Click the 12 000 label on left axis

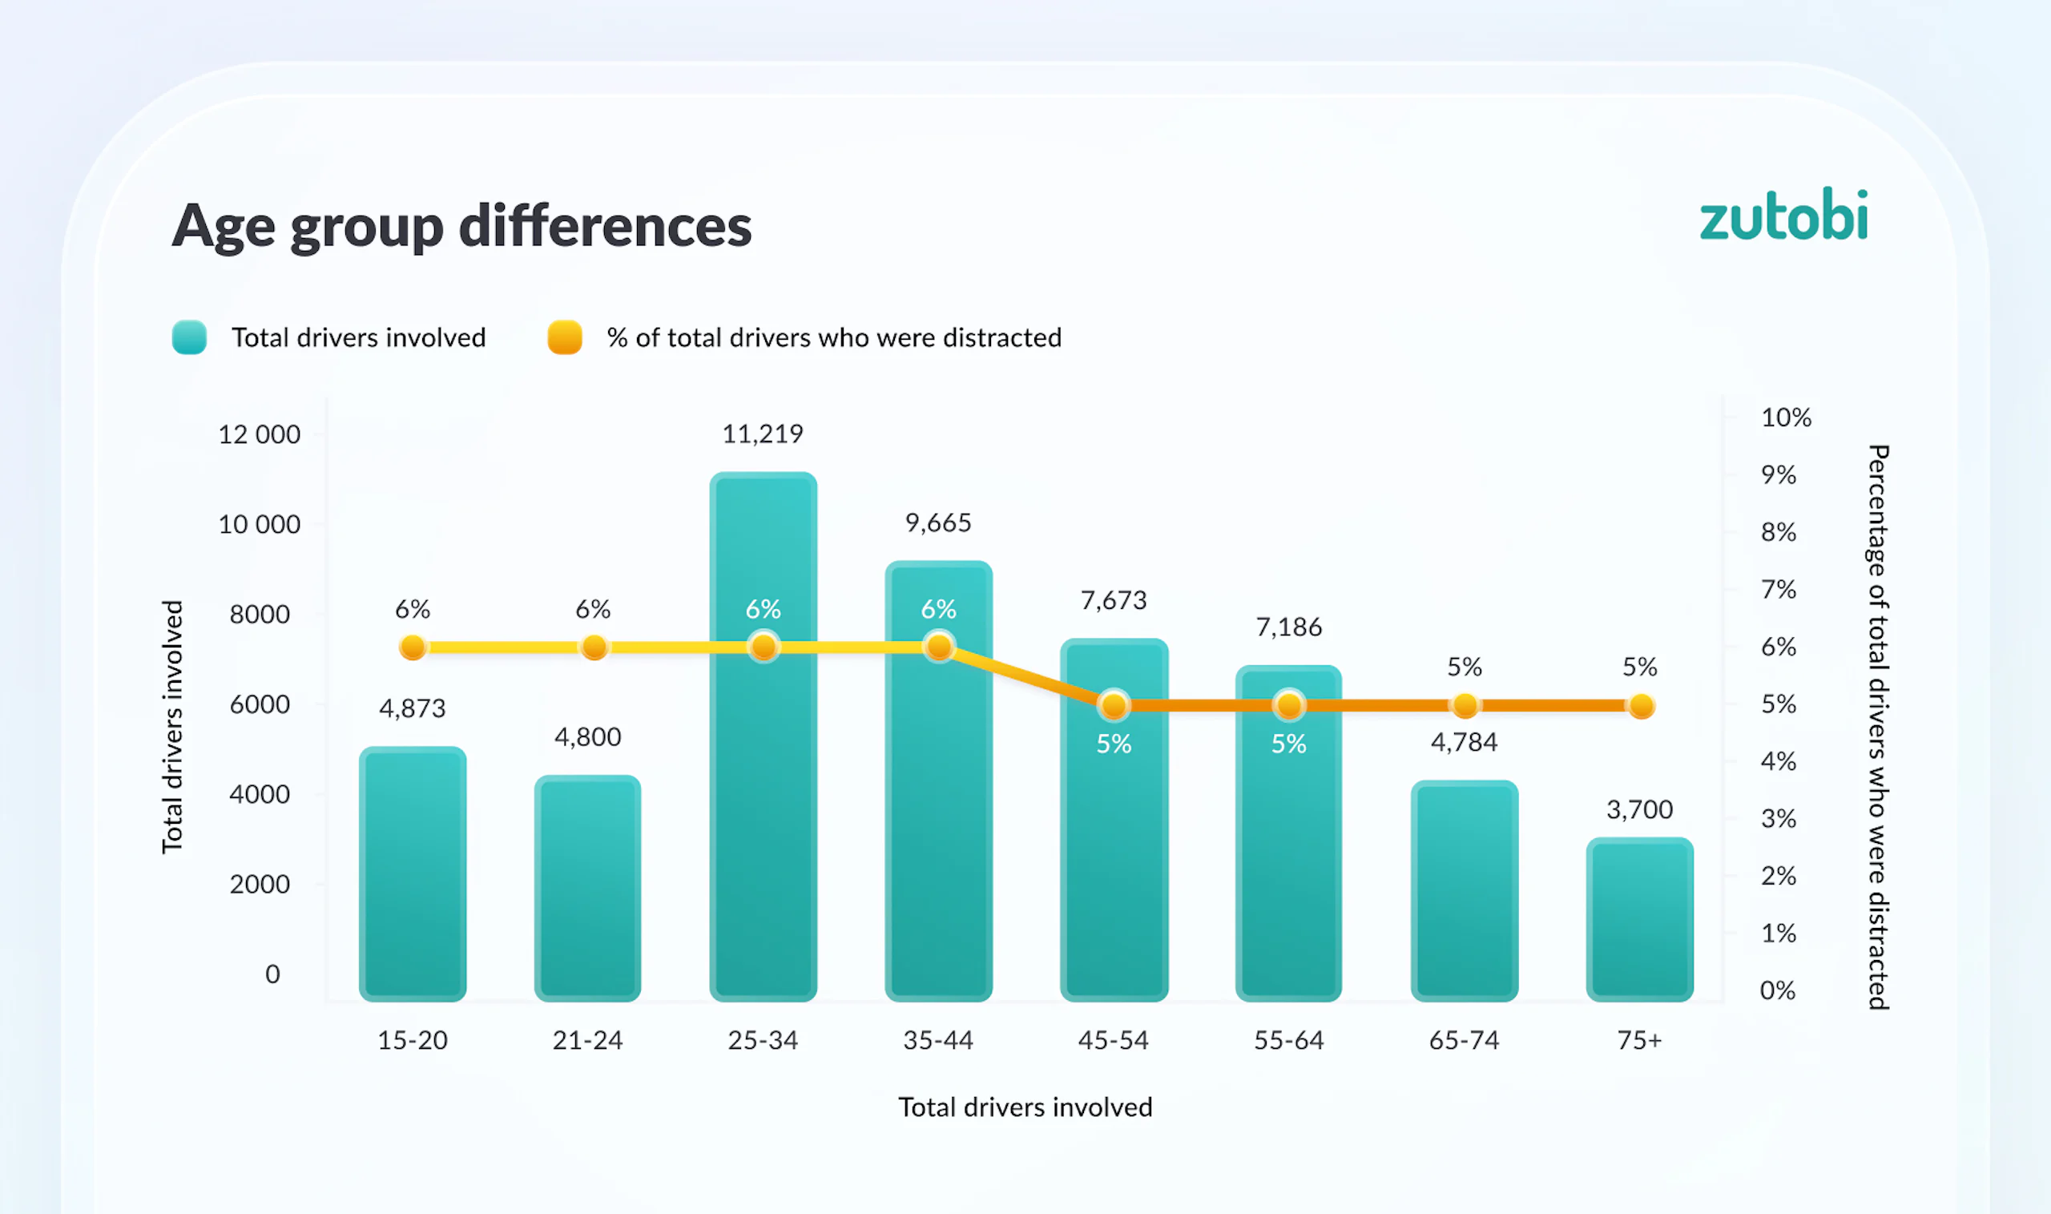260,434
